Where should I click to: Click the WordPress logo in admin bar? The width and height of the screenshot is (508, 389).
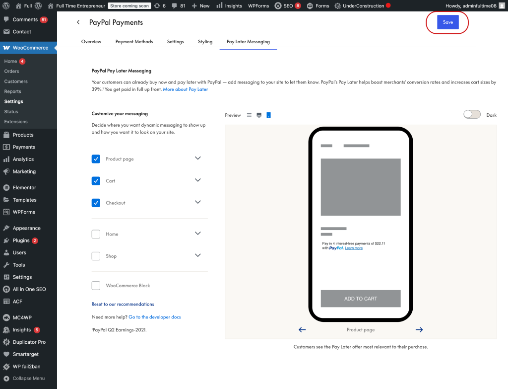[x=6, y=5]
